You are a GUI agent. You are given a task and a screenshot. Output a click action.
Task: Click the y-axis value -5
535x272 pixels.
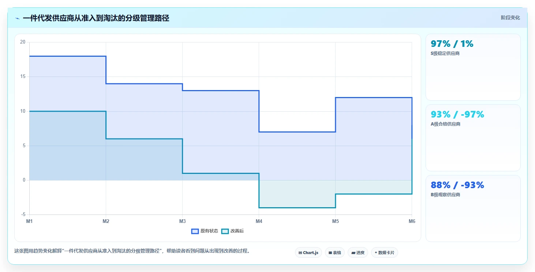pyautogui.click(x=23, y=215)
